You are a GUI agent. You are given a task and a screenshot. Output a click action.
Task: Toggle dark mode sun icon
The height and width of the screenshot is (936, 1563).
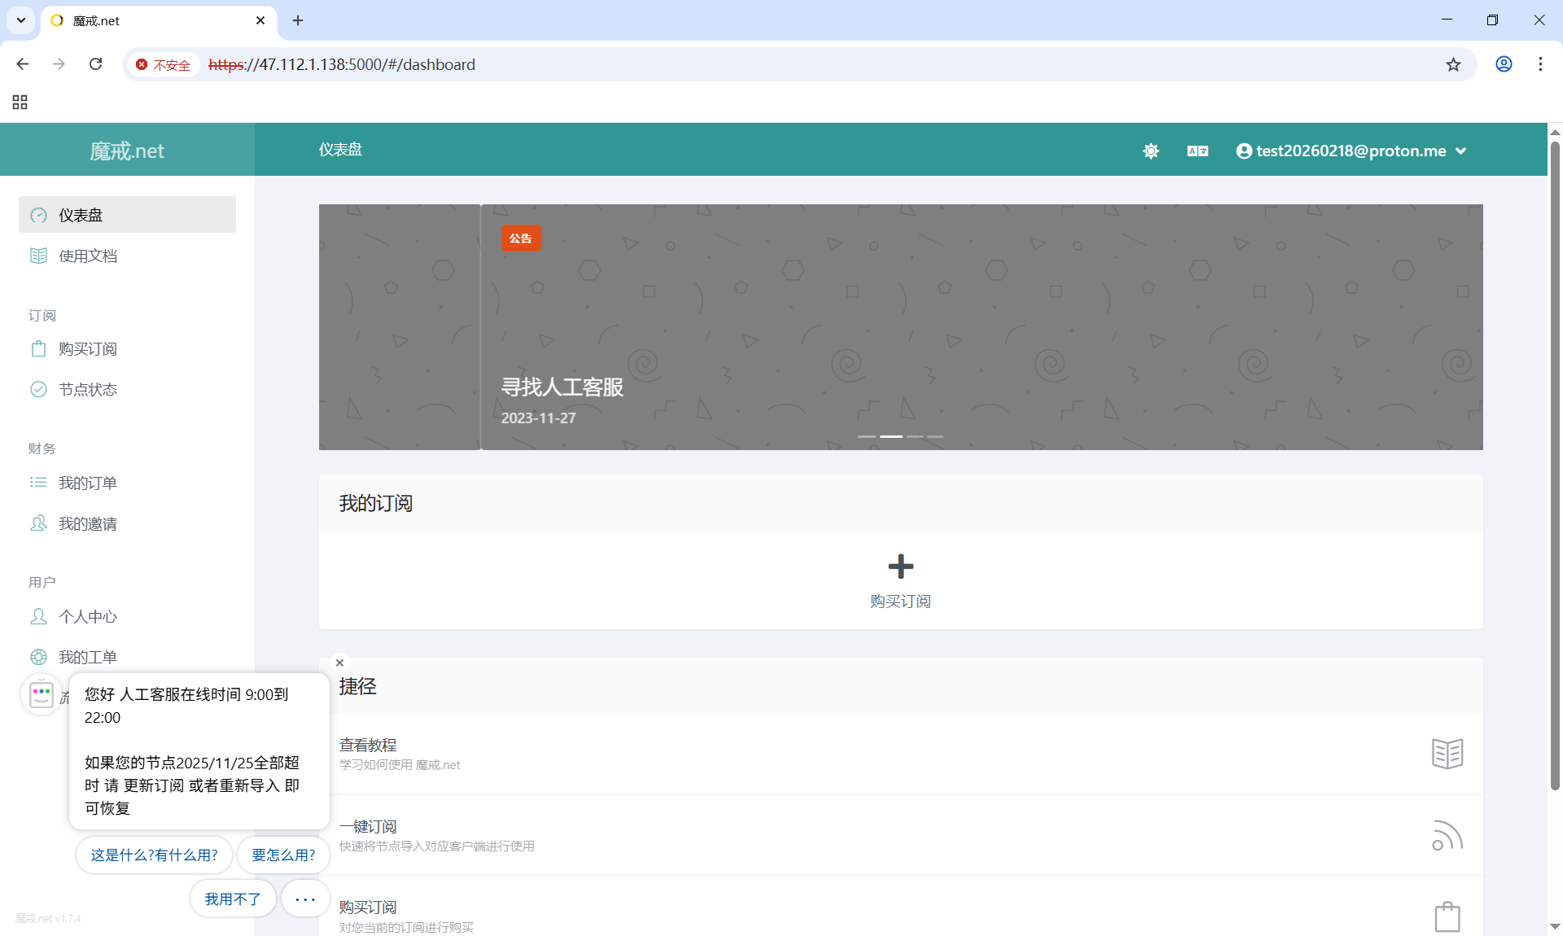point(1150,151)
